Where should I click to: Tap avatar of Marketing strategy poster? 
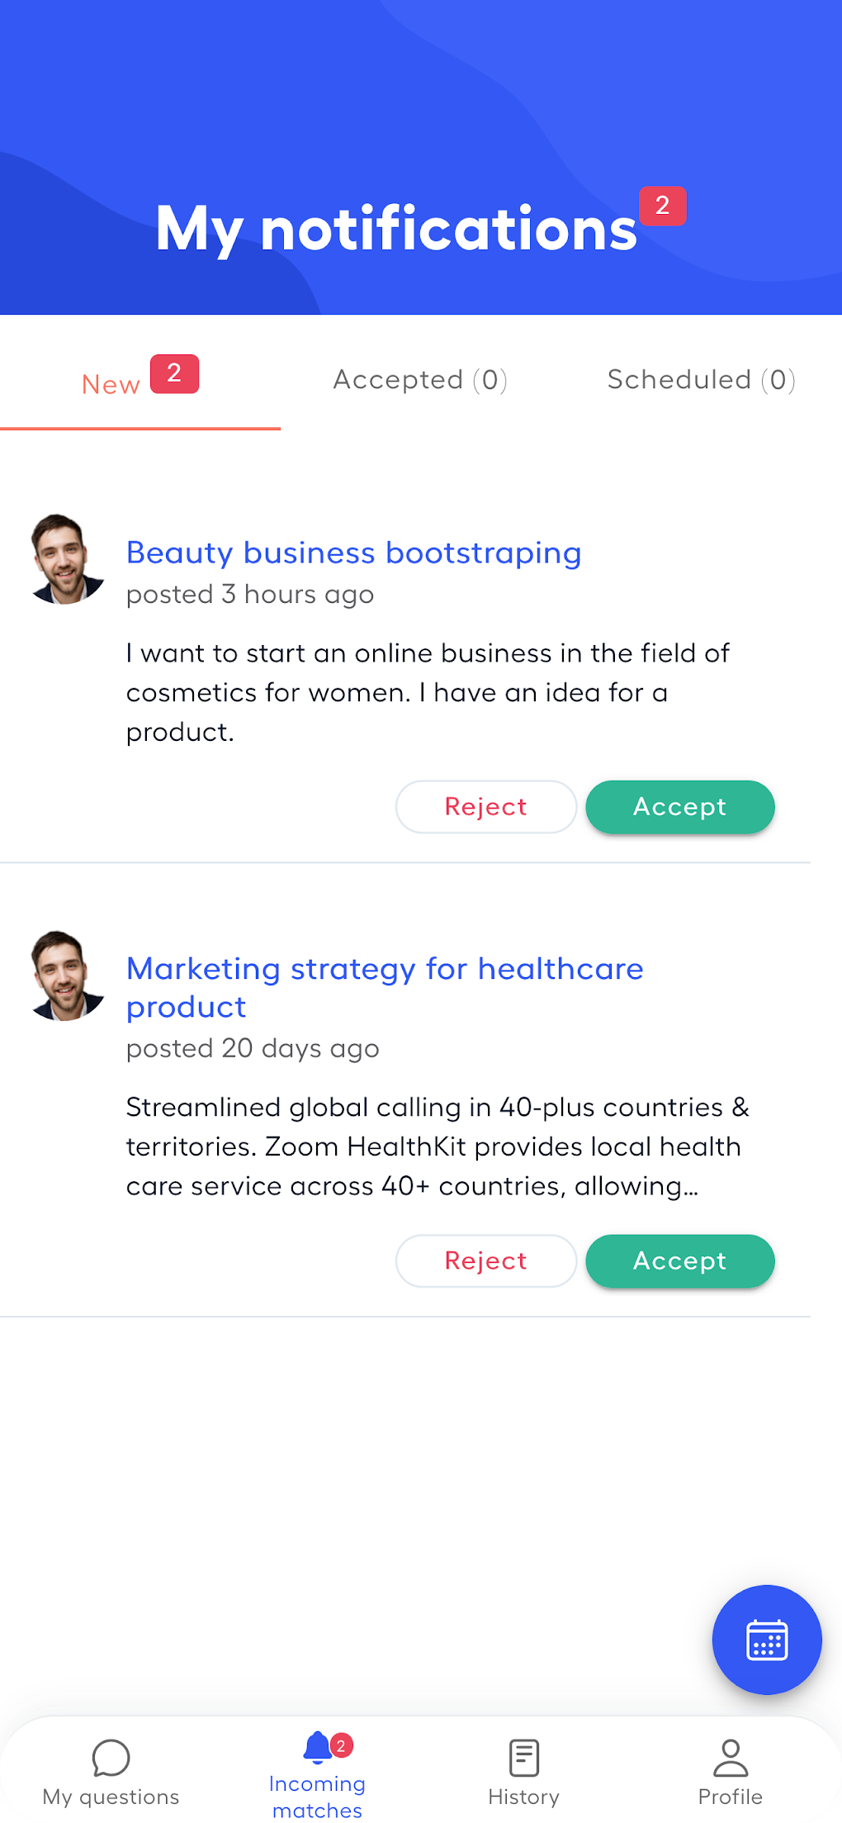[x=67, y=976]
